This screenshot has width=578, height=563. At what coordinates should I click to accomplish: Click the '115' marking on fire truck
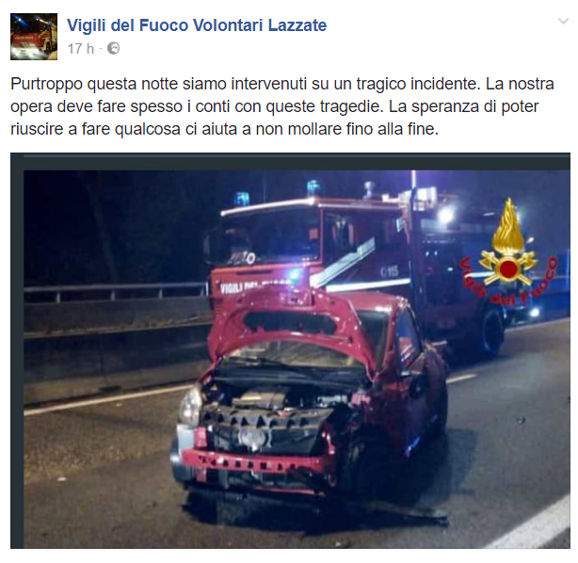[x=390, y=272]
